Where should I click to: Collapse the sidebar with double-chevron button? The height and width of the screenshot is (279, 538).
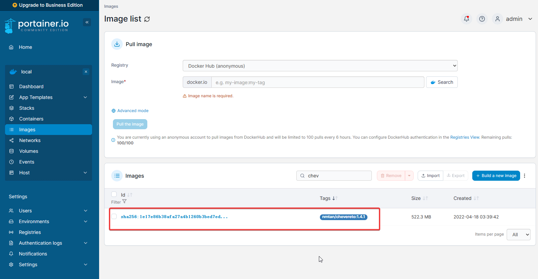pyautogui.click(x=87, y=22)
